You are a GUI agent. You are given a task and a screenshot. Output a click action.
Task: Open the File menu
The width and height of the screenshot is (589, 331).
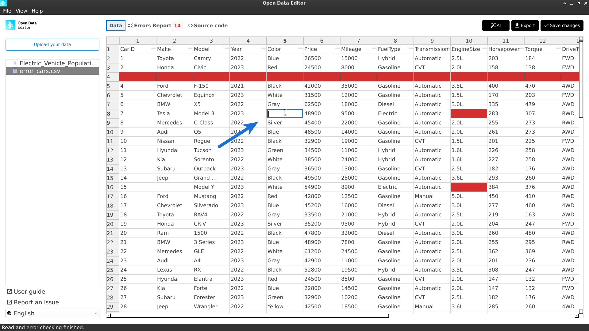coord(7,11)
